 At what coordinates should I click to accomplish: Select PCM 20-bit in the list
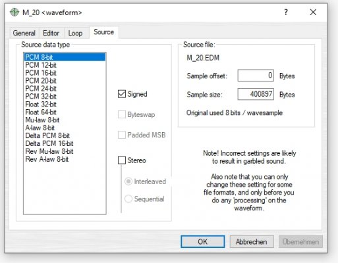[x=65, y=81]
